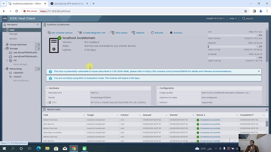The height and width of the screenshot is (152, 271).
Task: Open Chrome profile icon
Action: [261, 11]
